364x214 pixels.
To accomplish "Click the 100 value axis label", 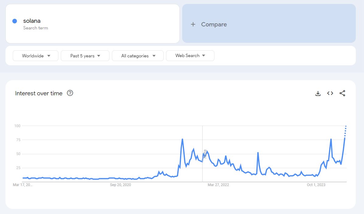I will point(17,126).
